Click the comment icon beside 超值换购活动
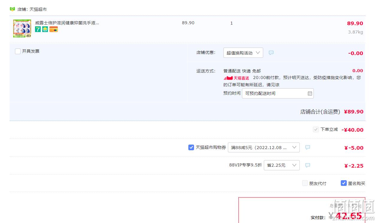Screen dimensions: 377x223 271,53
